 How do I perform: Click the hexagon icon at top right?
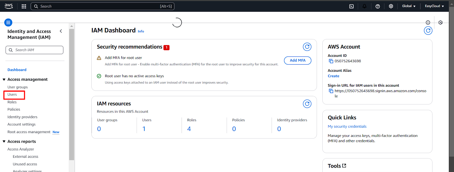(440, 22)
